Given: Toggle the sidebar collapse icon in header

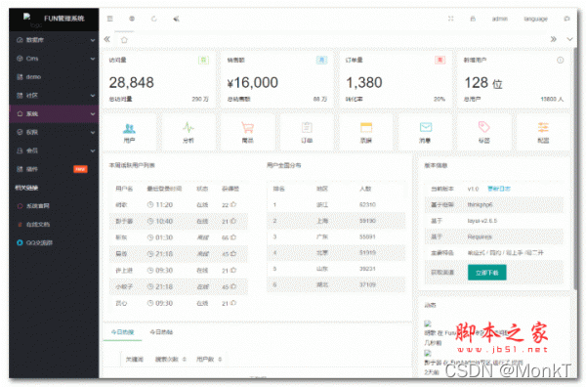Looking at the screenshot, I should pos(109,19).
